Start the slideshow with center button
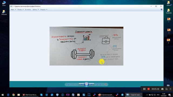 [x=86, y=84]
